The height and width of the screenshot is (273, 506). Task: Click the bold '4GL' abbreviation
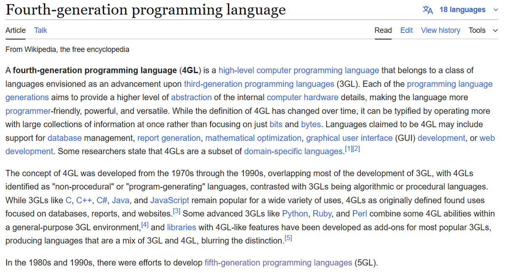coord(190,70)
